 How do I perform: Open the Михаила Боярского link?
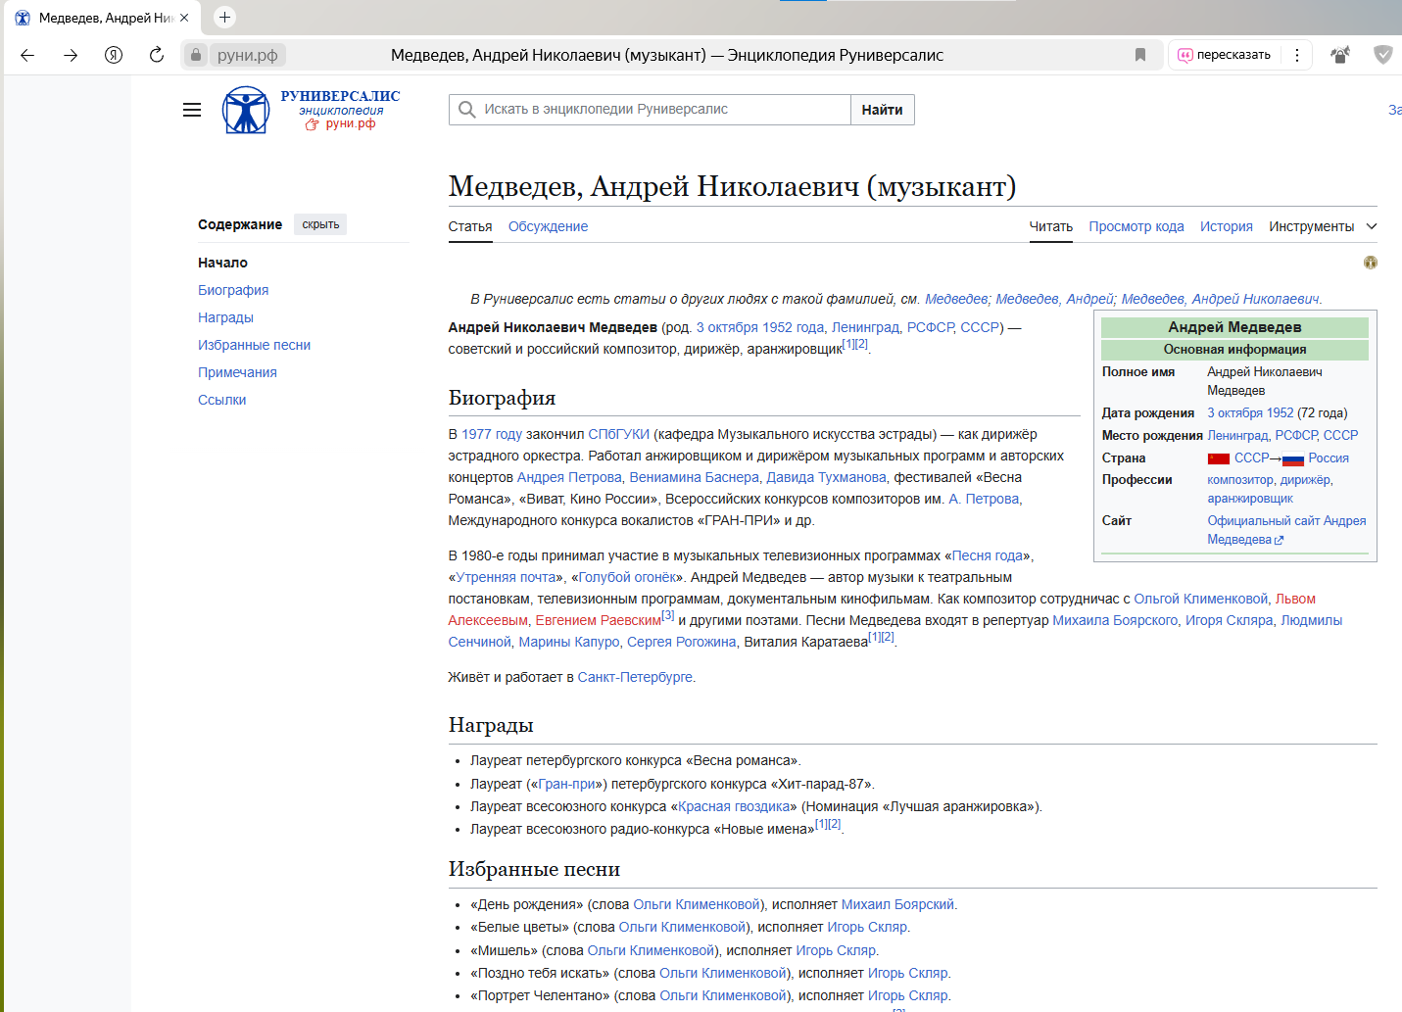1115,620
